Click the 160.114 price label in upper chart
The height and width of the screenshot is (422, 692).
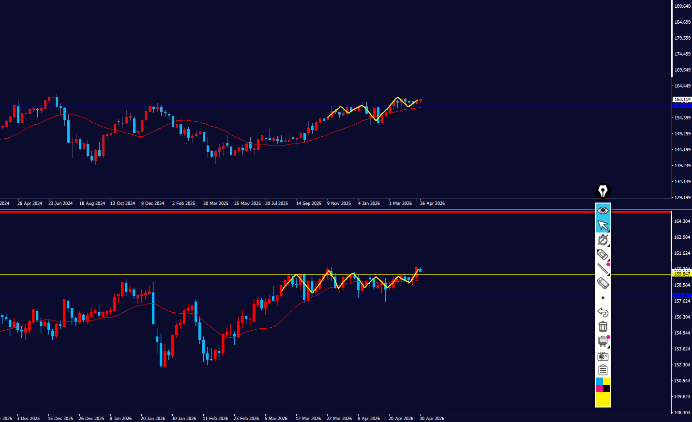pyautogui.click(x=682, y=100)
